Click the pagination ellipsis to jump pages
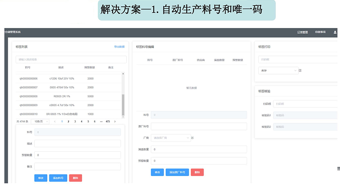This screenshot has height=186, width=340. pyautogui.click(x=101, y=121)
